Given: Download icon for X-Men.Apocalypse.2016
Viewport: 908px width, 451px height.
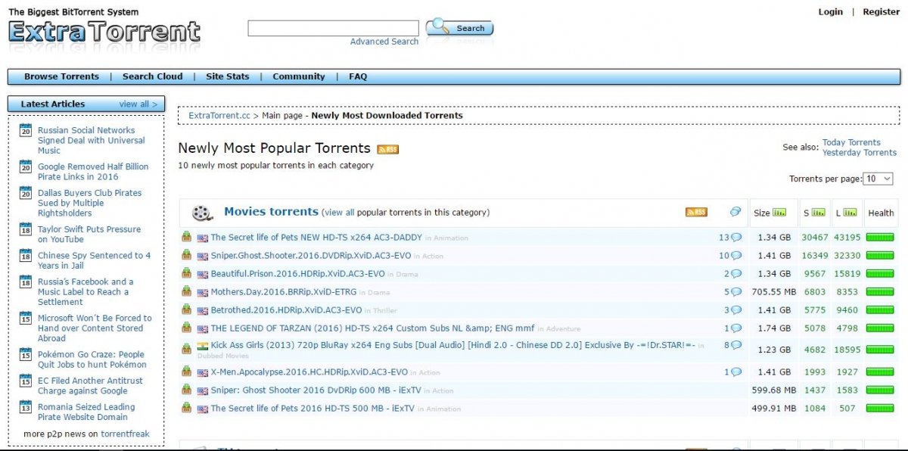Looking at the screenshot, I should [x=186, y=372].
